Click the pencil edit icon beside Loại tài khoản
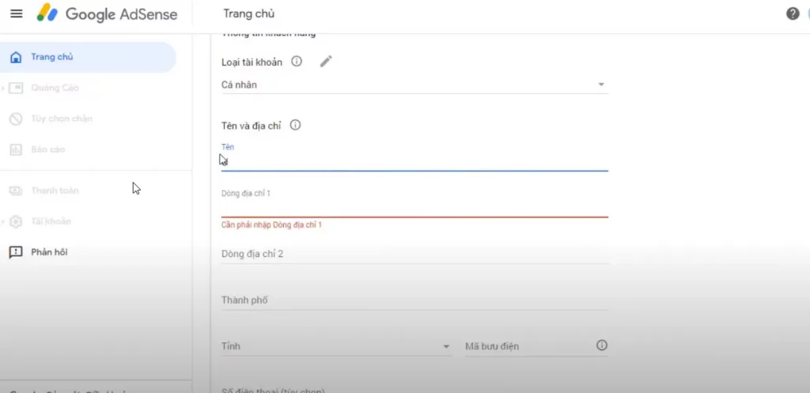Screen dimensions: 810x393 pyautogui.click(x=326, y=62)
